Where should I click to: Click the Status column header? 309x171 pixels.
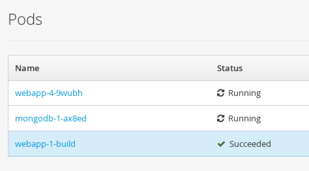coord(230,68)
